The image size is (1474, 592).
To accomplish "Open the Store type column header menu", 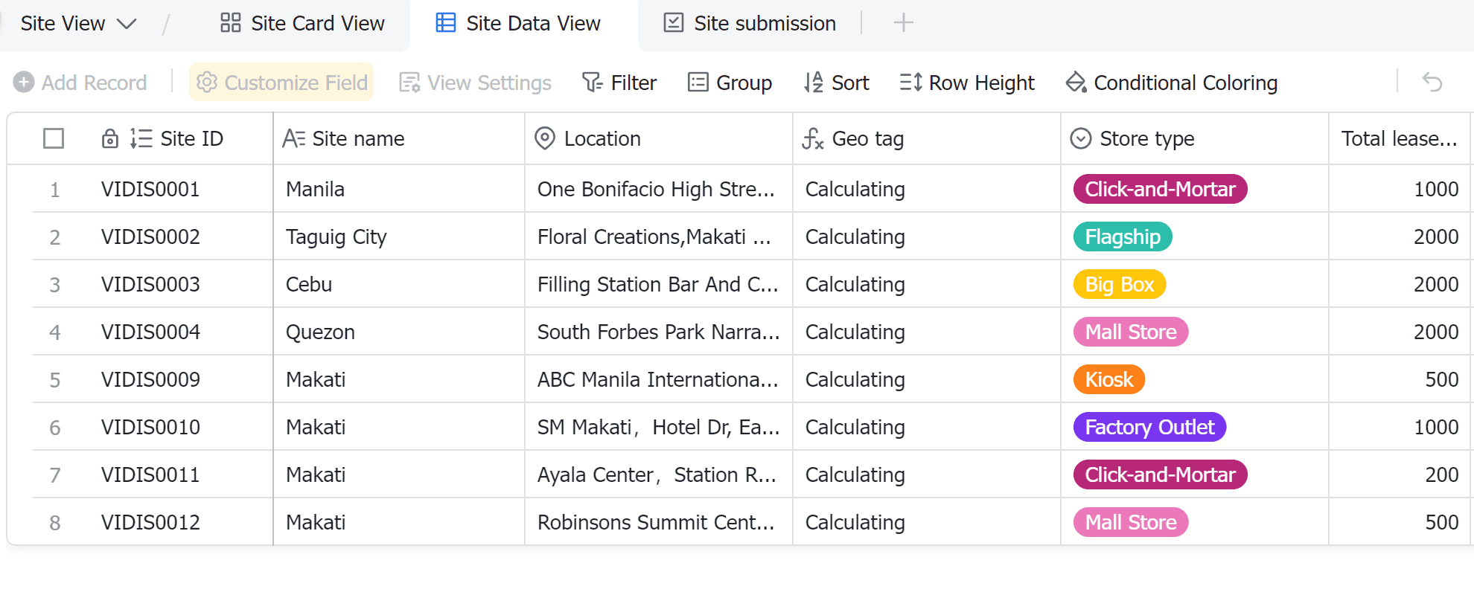I will 1146,139.
